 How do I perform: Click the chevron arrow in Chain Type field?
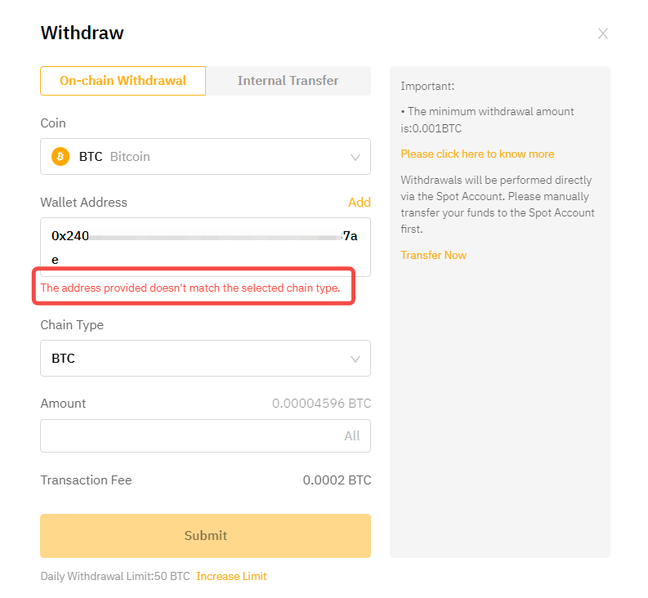click(x=355, y=359)
